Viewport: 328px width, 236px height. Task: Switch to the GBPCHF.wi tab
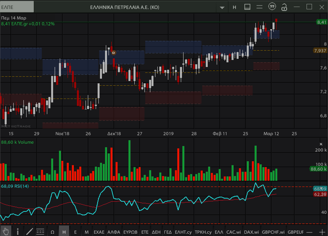coord(273,232)
